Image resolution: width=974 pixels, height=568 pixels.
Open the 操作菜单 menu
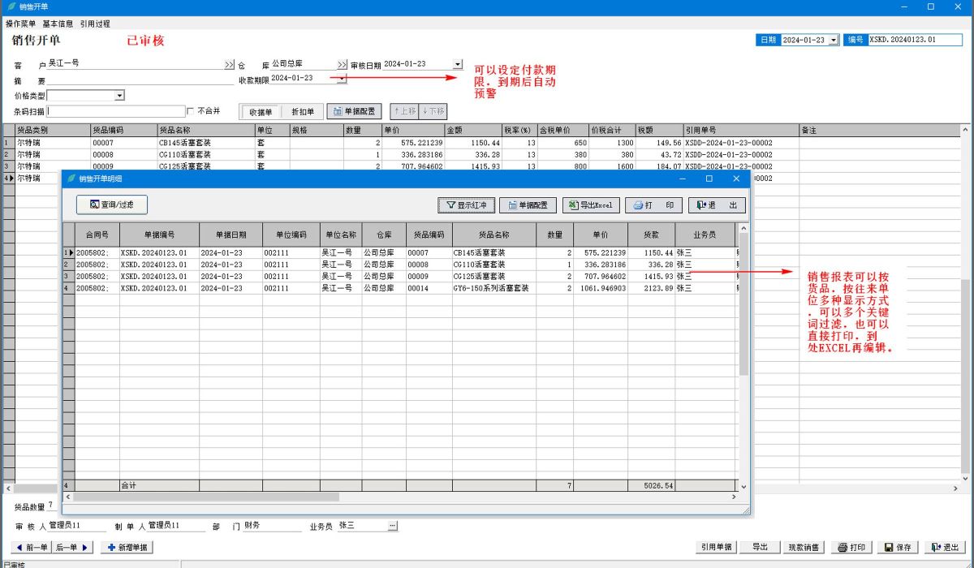[x=21, y=24]
